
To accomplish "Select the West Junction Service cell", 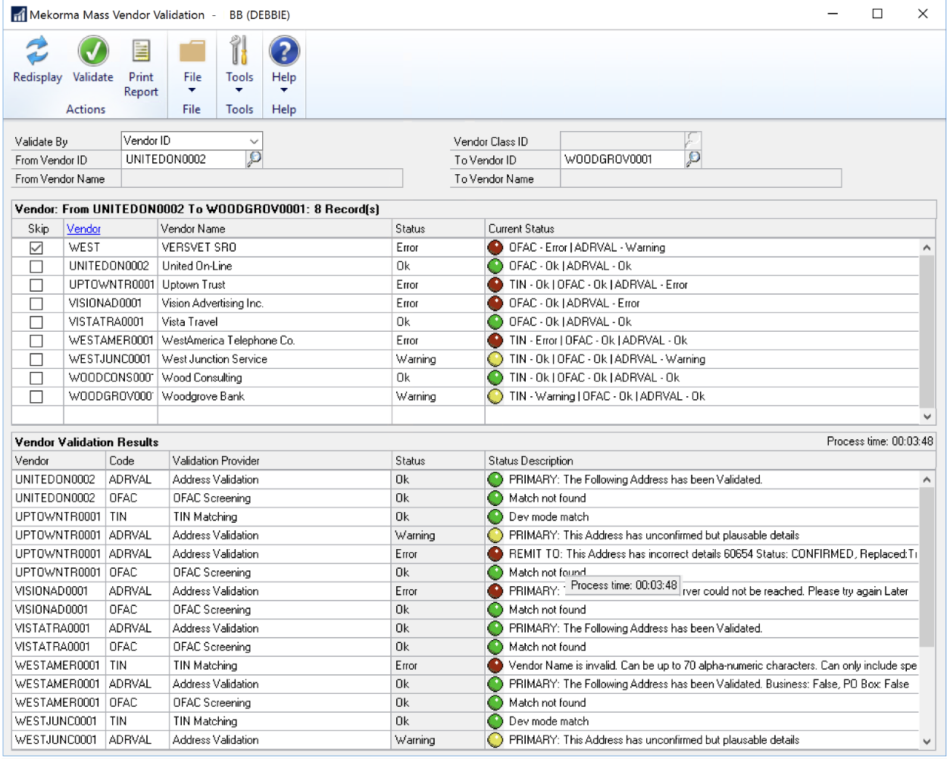I will 274,359.
